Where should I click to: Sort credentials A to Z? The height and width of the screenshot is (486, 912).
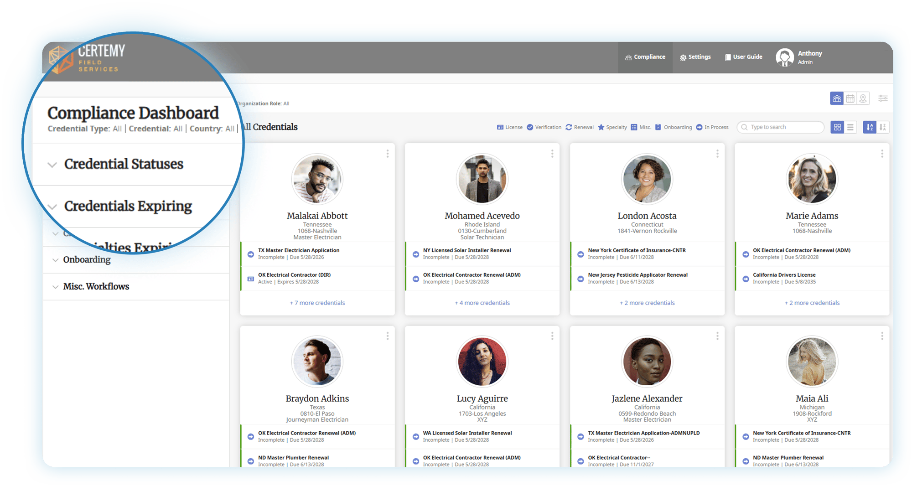coord(870,127)
